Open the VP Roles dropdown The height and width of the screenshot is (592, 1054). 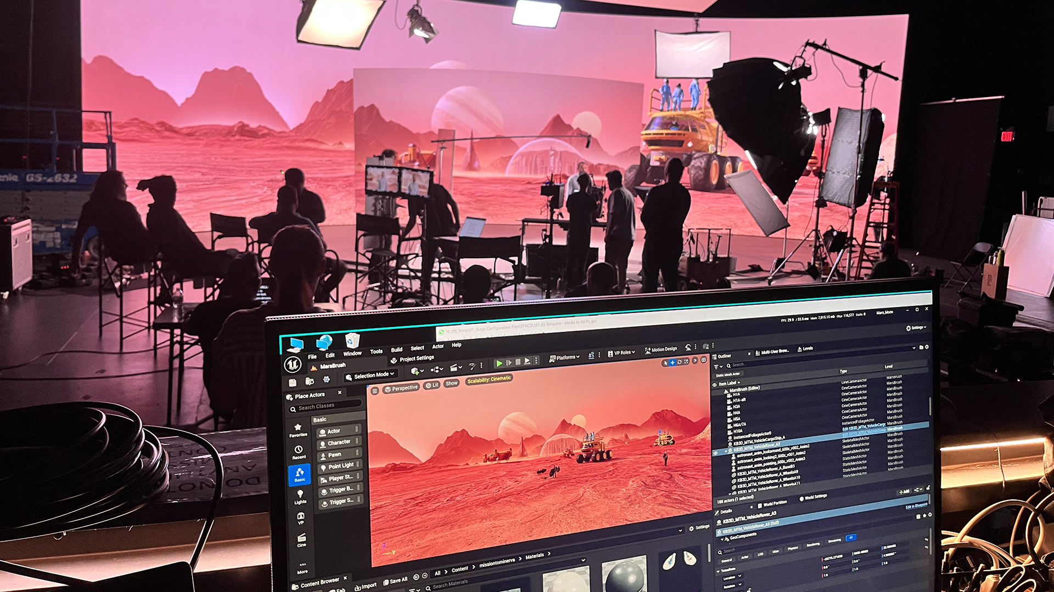622,353
